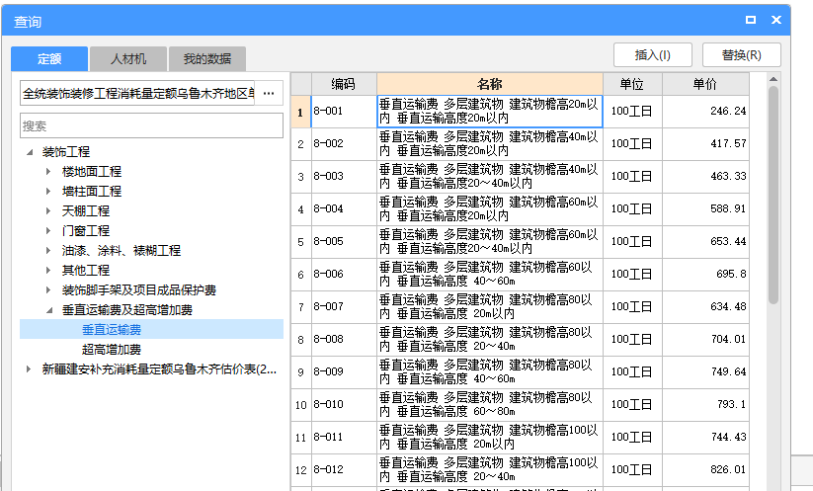This screenshot has height=491, width=813.
Task: Click name cell of row 8-001
Action: click(489, 112)
